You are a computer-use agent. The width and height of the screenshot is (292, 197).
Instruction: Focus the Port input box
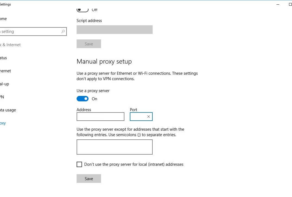coord(138,117)
